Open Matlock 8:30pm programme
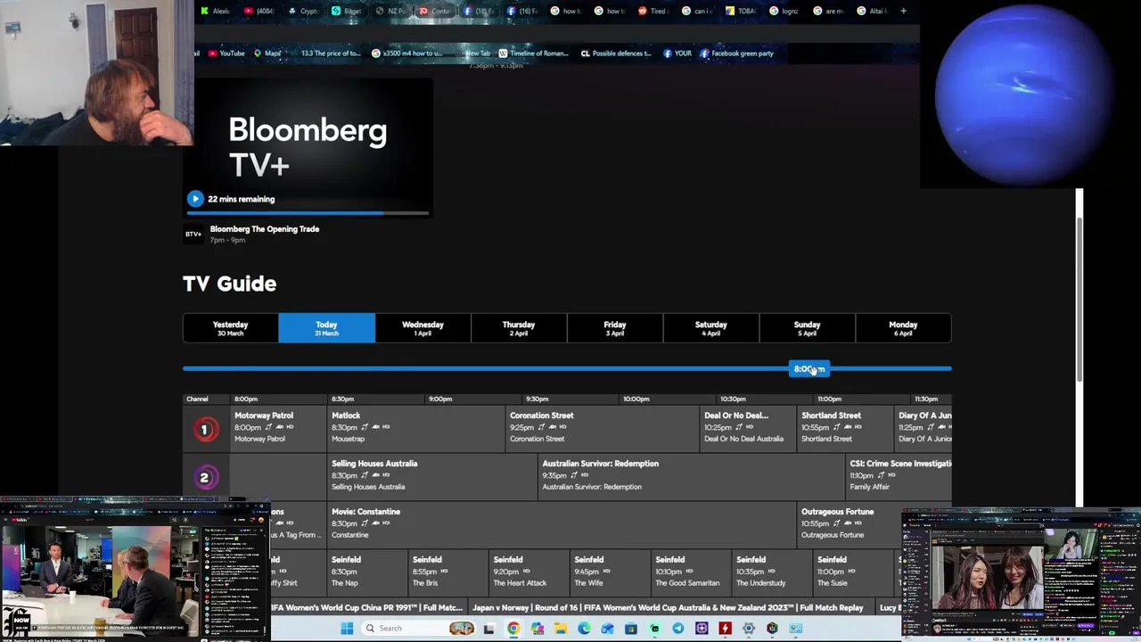Screen dimensions: 1141x642 click(415, 427)
